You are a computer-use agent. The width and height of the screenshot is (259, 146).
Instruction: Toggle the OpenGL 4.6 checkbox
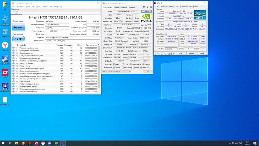141,67
